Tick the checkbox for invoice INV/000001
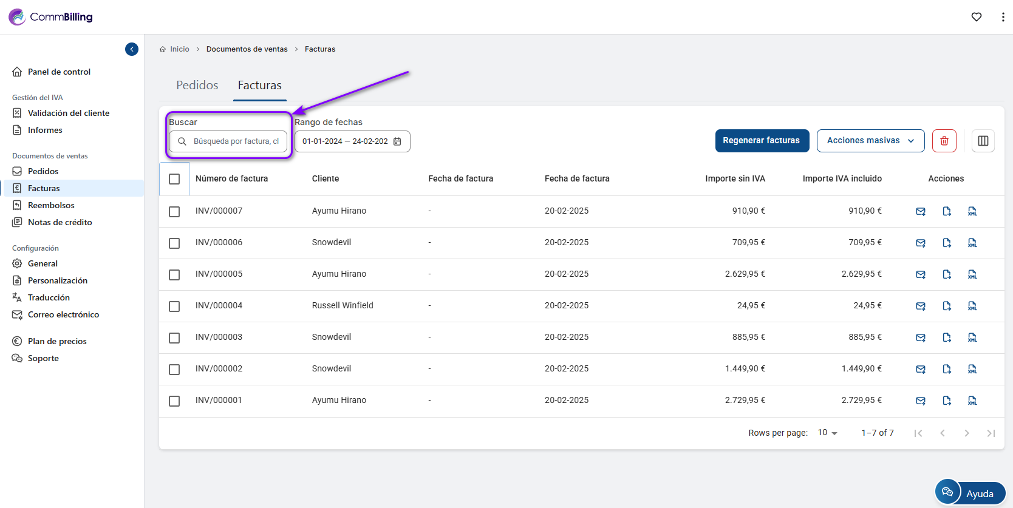 174,401
